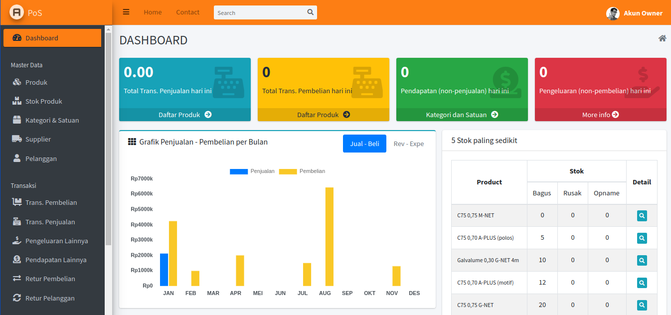Open Kategori & Satuan in sidebar
The height and width of the screenshot is (315, 671).
pyautogui.click(x=52, y=120)
